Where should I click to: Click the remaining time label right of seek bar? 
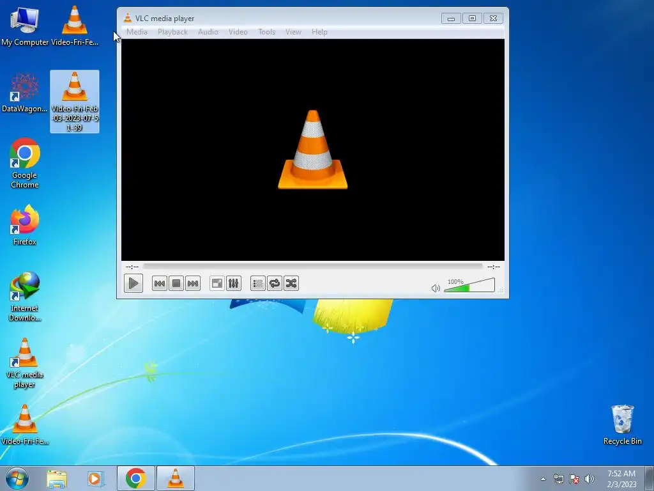494,267
